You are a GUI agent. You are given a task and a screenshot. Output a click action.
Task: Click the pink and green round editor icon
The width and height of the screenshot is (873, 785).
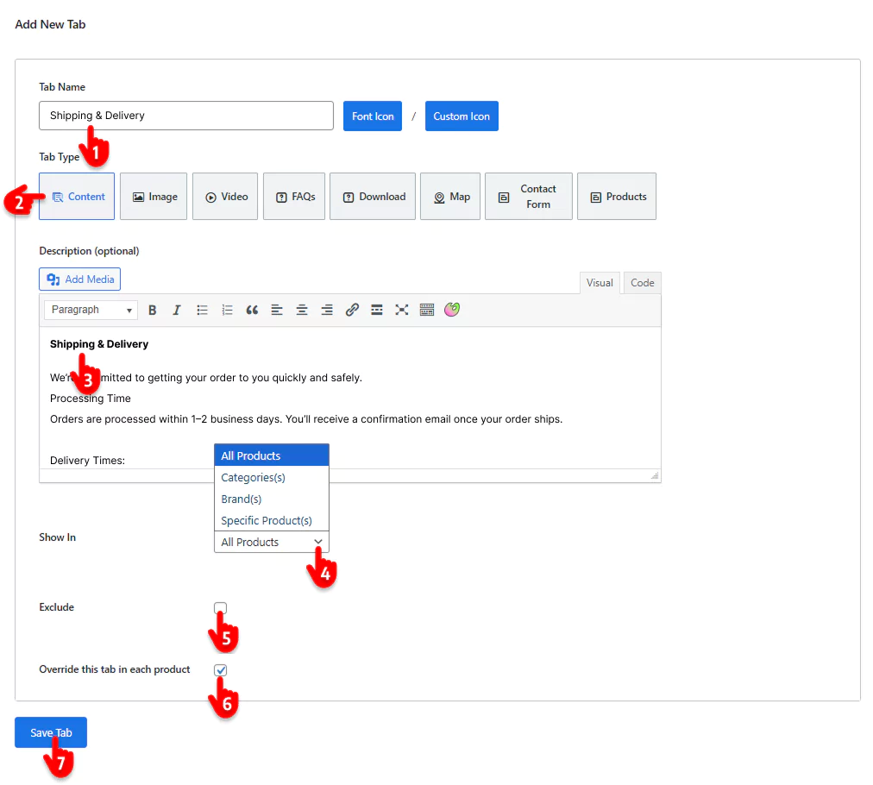pos(452,310)
